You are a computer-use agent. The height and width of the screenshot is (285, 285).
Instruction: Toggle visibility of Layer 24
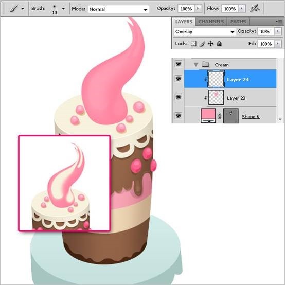(x=178, y=79)
